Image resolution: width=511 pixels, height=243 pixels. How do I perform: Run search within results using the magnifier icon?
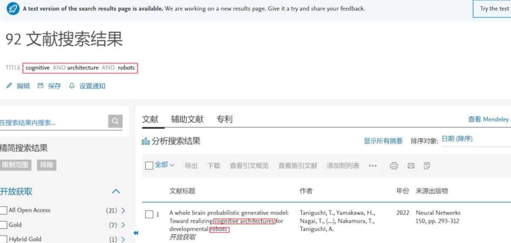116,121
